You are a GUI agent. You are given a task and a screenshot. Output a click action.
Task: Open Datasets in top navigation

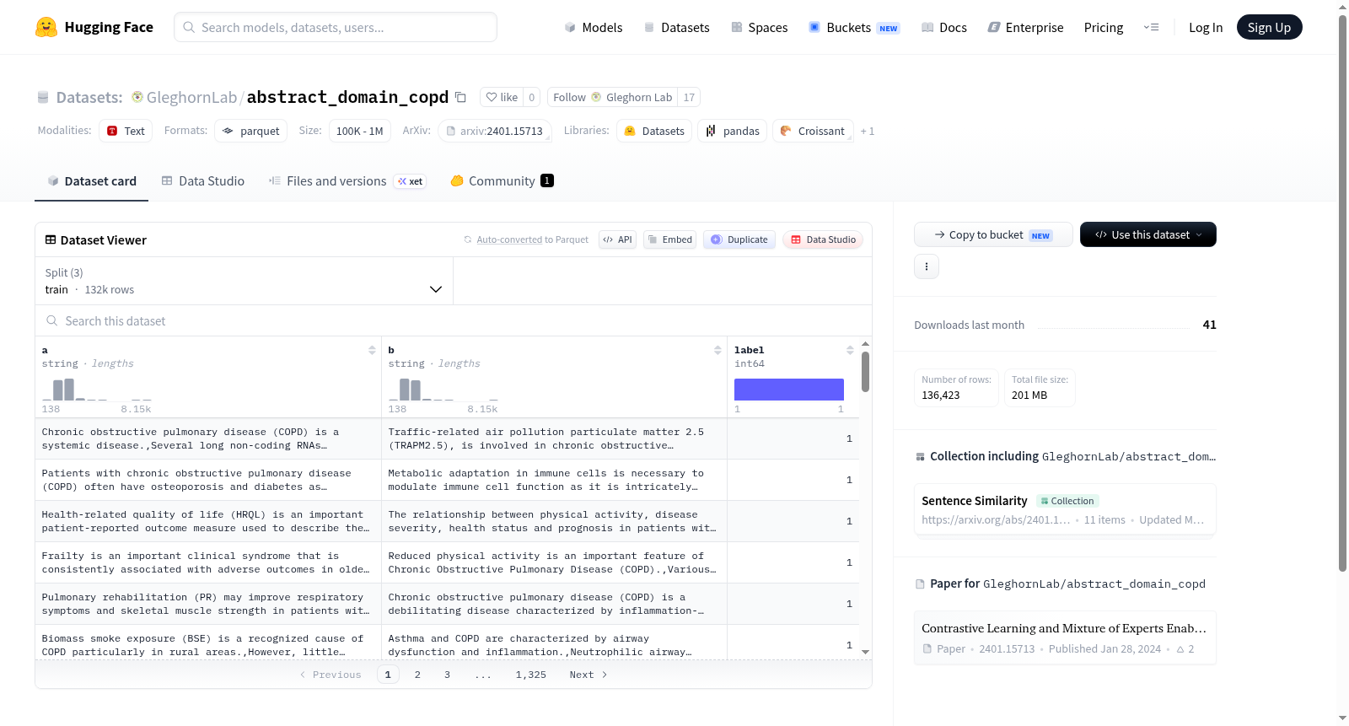pyautogui.click(x=677, y=27)
